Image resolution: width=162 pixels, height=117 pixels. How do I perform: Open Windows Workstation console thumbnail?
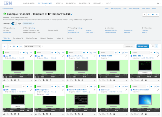pyautogui.click(x=145, y=100)
